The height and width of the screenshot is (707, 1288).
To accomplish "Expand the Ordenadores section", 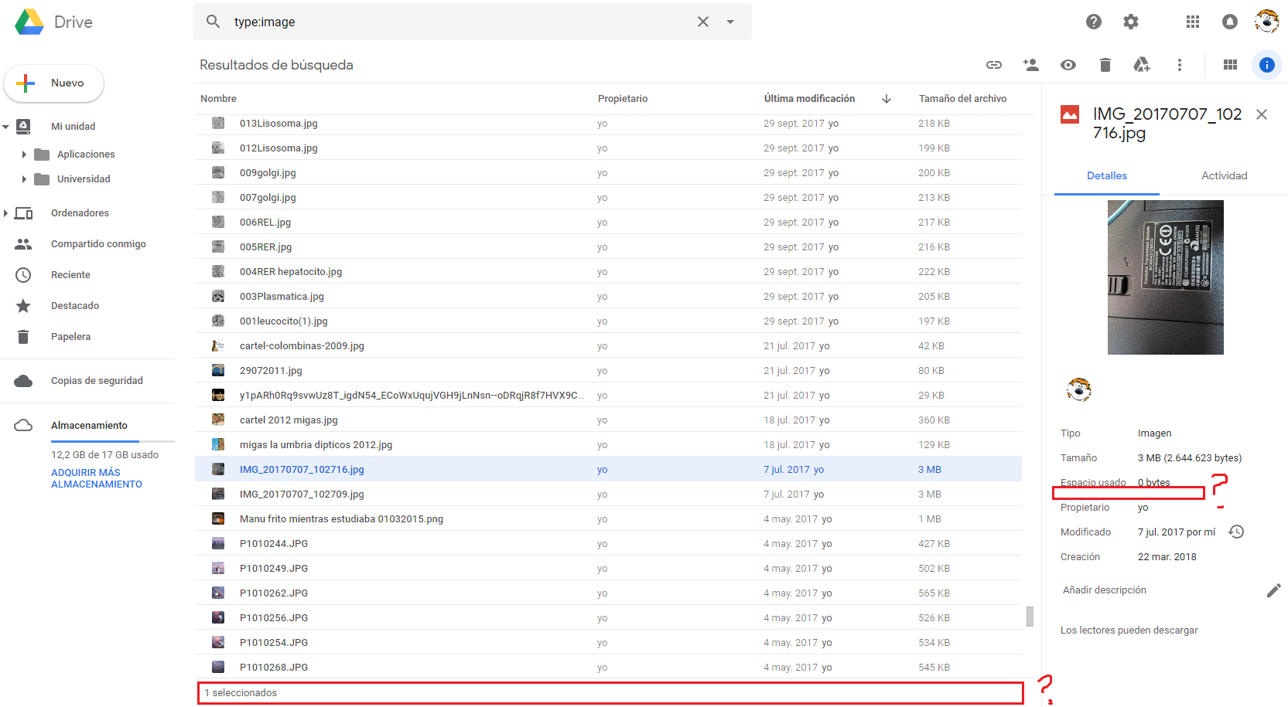I will coord(6,213).
